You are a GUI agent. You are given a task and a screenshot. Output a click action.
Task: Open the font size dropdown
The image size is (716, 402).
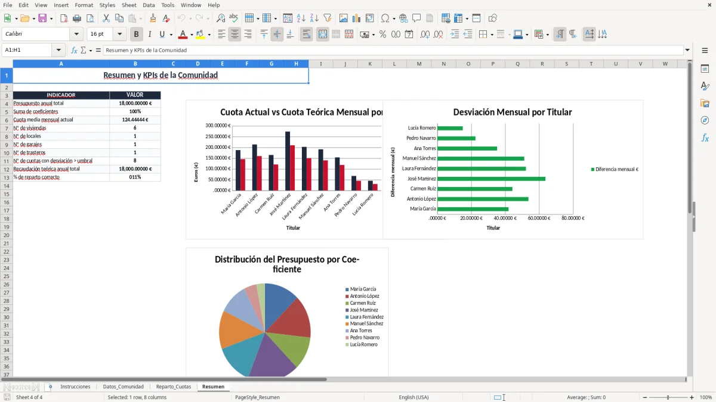pyautogui.click(x=120, y=35)
